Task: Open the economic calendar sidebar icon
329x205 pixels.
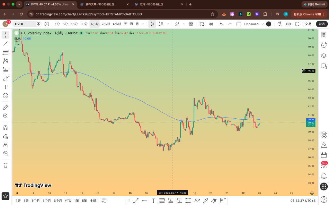Action: pyautogui.click(x=324, y=155)
